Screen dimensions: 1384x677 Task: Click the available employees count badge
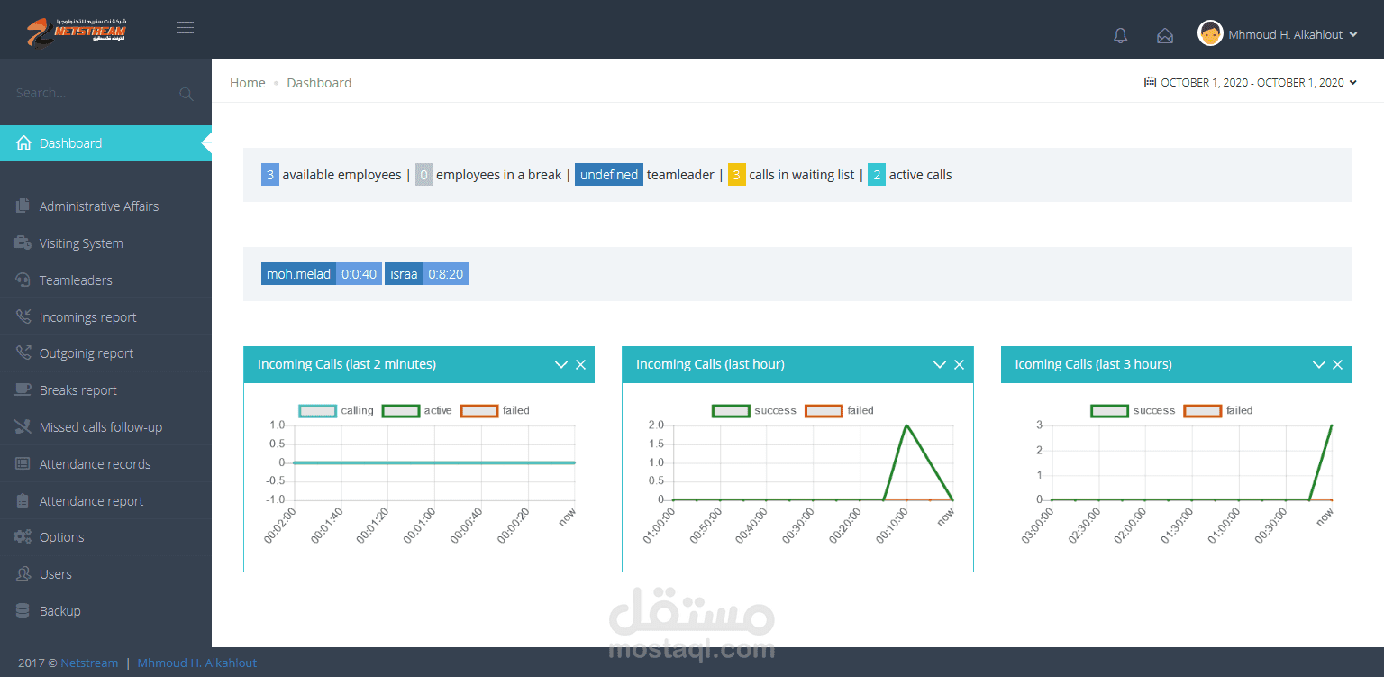point(270,175)
